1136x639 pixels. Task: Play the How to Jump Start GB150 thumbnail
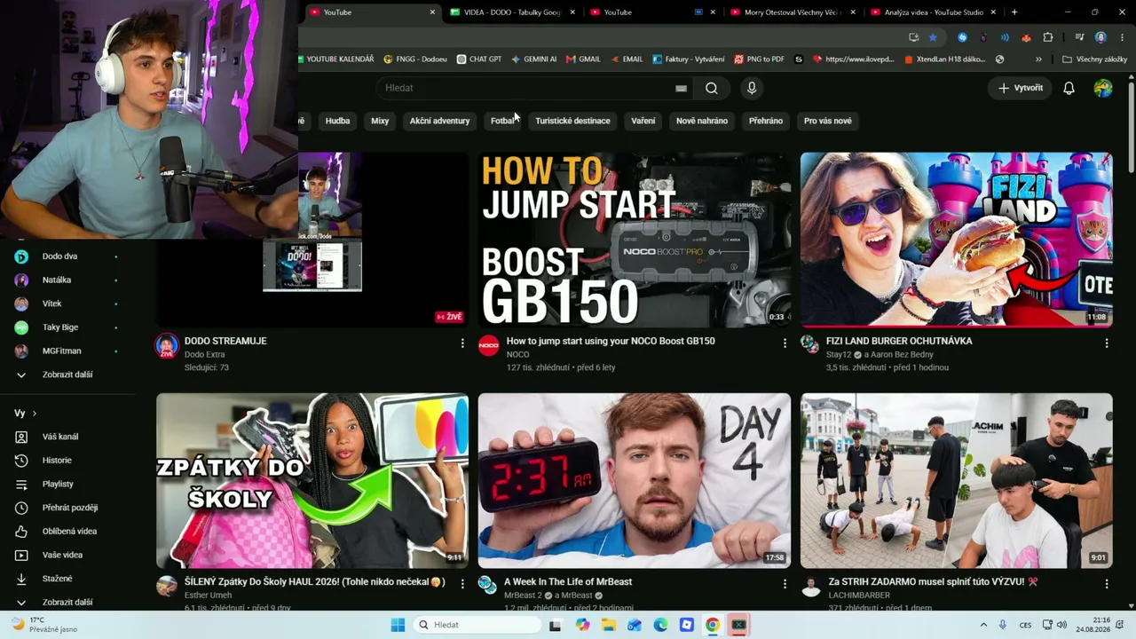click(634, 240)
